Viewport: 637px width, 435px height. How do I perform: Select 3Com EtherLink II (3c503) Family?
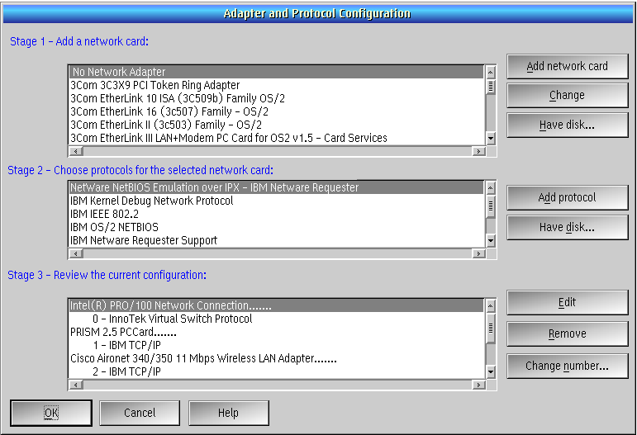coord(276,125)
